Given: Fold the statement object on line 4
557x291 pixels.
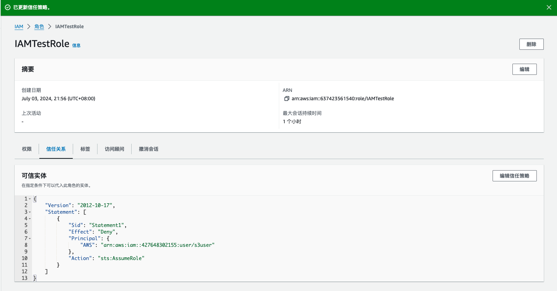Looking at the screenshot, I should pyautogui.click(x=30, y=219).
